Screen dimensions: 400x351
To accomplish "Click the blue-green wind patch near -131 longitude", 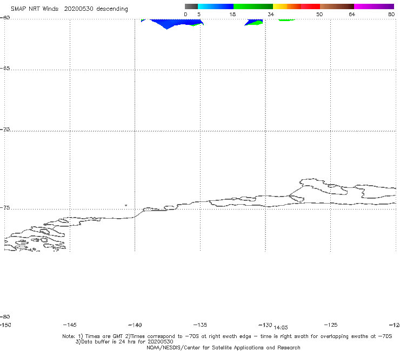I will [255, 23].
